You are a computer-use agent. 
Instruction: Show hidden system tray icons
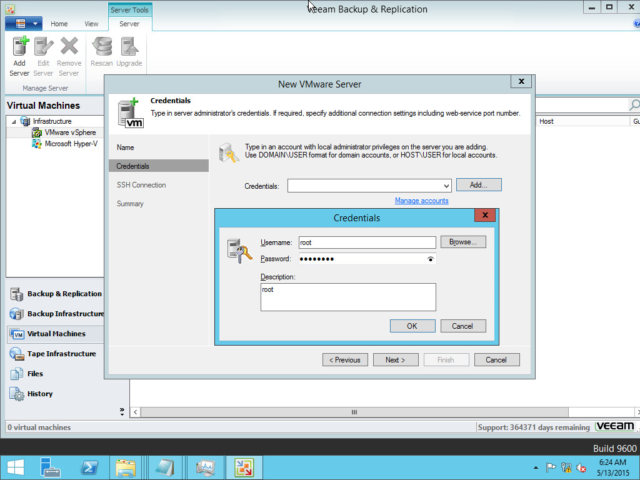point(536,467)
